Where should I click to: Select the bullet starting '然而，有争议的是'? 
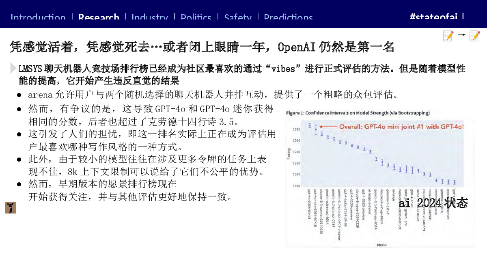point(151,115)
